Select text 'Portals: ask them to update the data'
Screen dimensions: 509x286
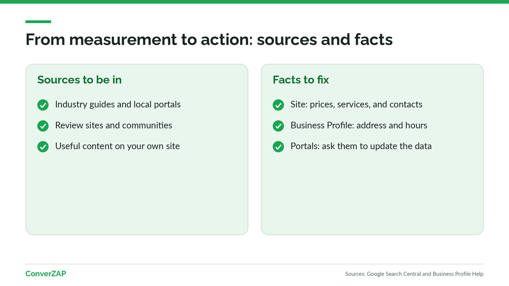tap(361, 146)
